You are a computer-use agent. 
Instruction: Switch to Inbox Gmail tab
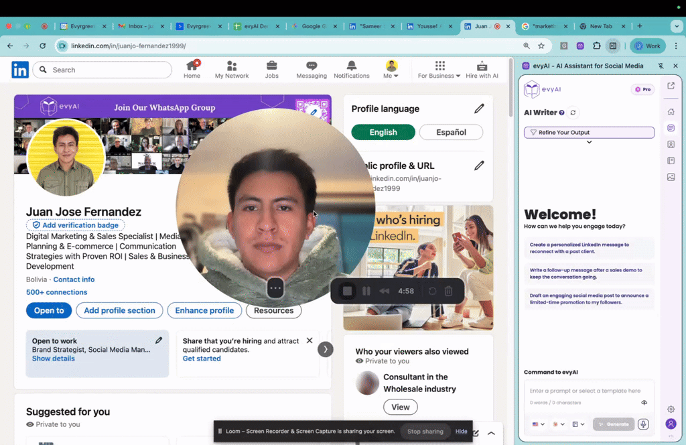pyautogui.click(x=139, y=26)
